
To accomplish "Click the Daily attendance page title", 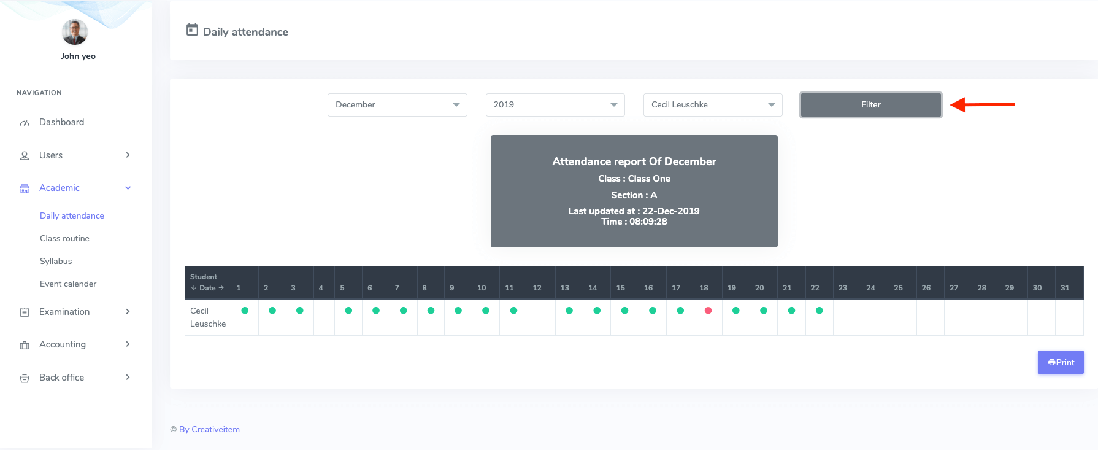I will coord(245,32).
